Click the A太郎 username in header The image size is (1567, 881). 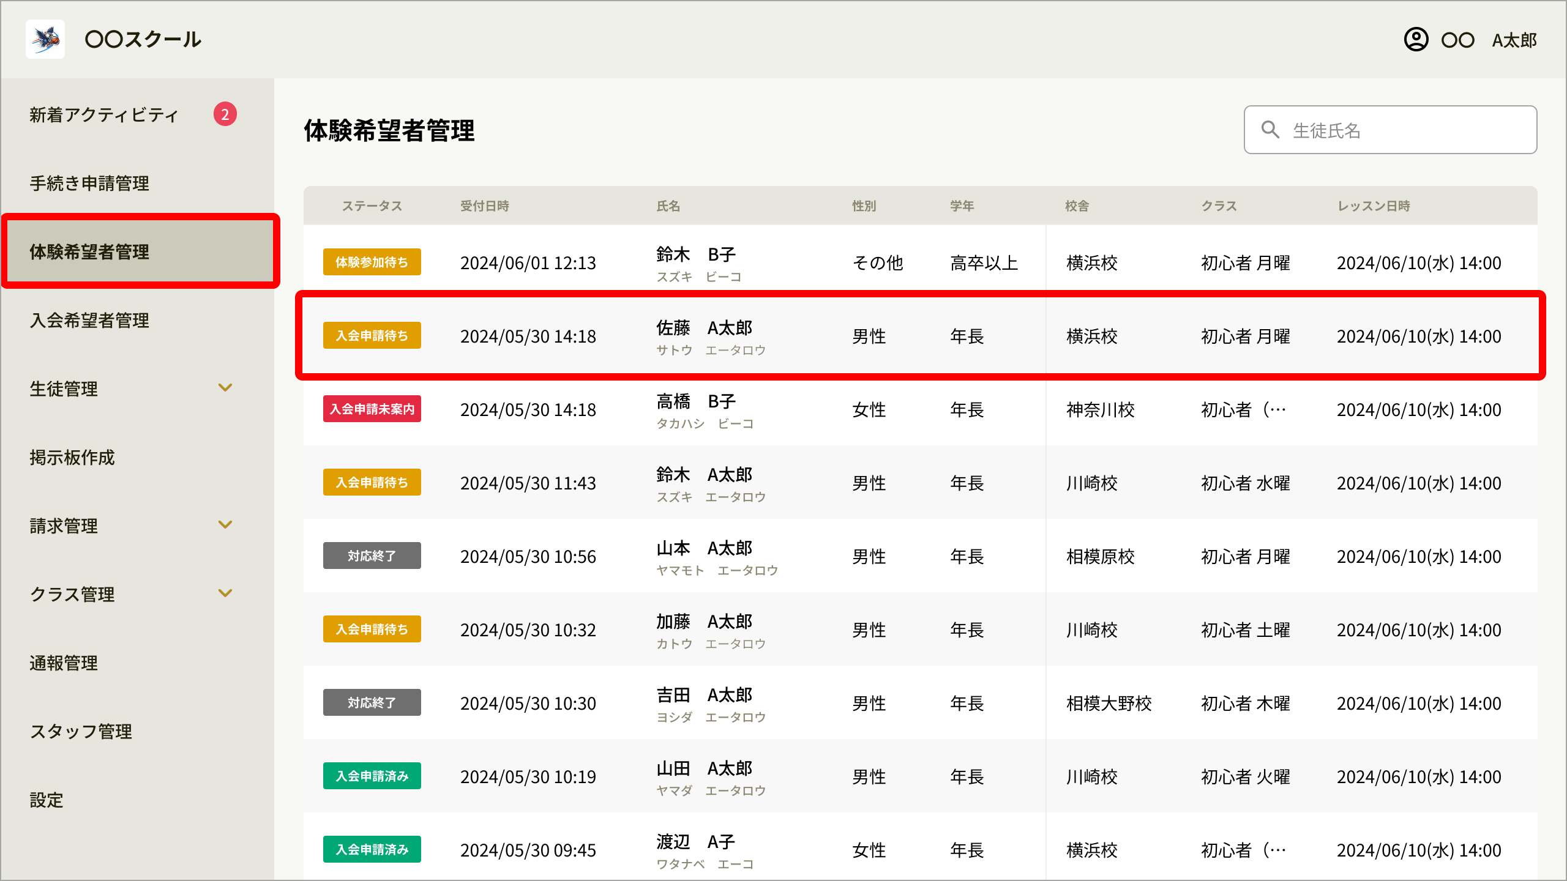click(x=1514, y=40)
